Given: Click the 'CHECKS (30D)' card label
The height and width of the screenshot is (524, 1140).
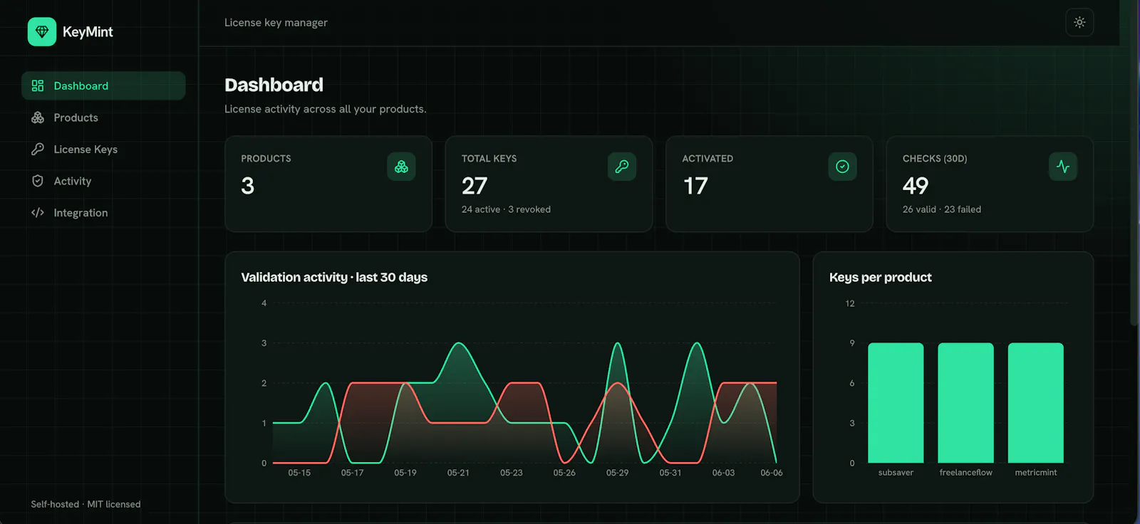Looking at the screenshot, I should point(935,159).
